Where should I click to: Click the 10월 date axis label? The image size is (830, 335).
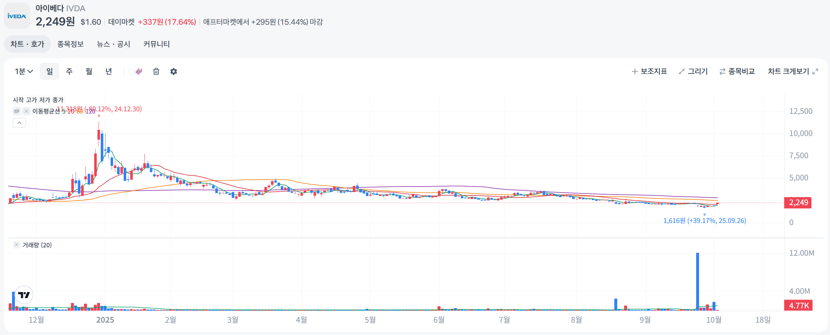(x=714, y=320)
